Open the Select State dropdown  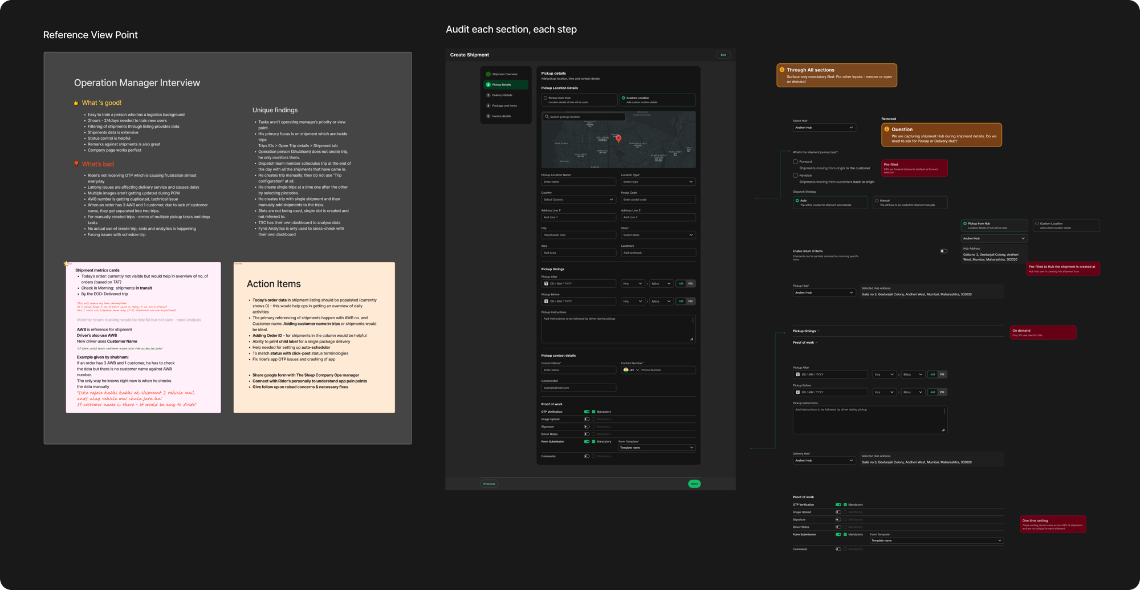[x=658, y=235]
